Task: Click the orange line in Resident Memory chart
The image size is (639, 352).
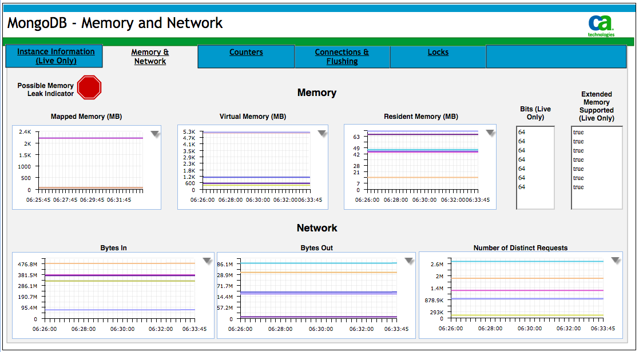Action: 423,177
